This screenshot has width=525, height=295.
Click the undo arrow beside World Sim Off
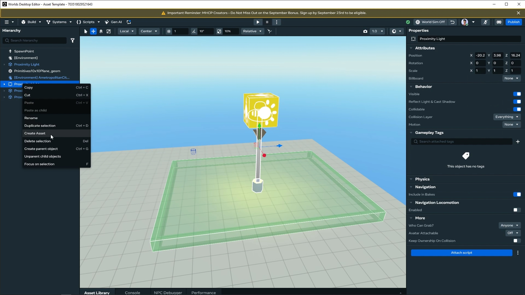[x=453, y=22]
